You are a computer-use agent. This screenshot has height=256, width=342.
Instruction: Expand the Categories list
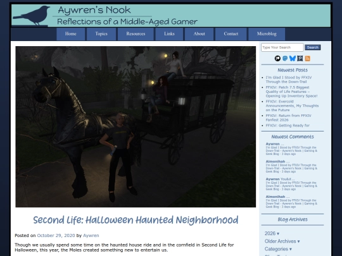(278, 249)
